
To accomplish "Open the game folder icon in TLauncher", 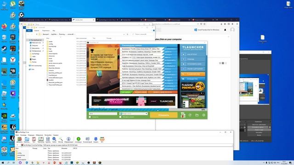I will [197, 115].
